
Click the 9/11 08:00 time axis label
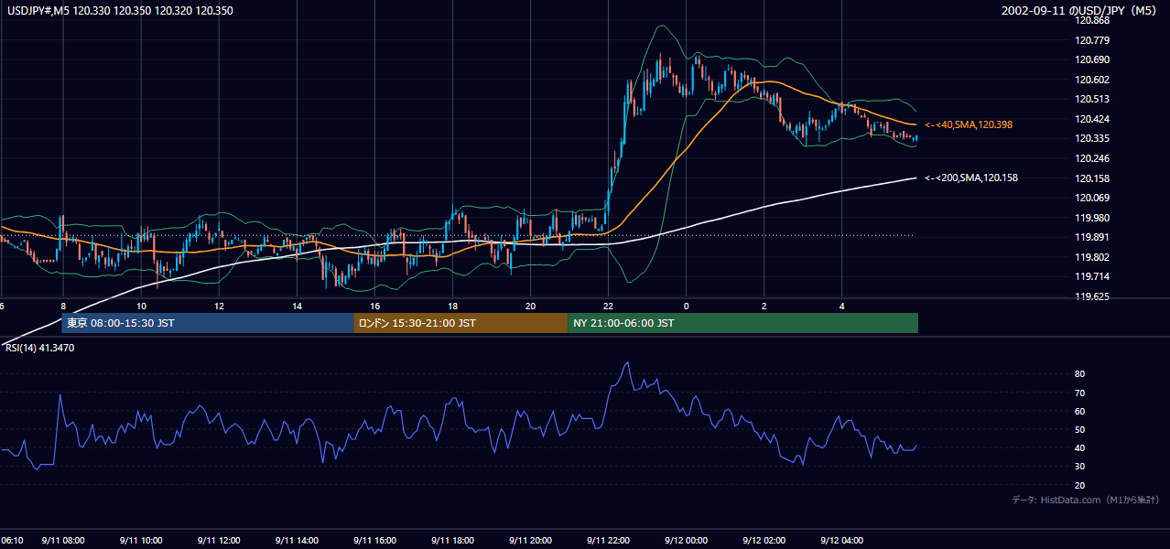coord(63,541)
